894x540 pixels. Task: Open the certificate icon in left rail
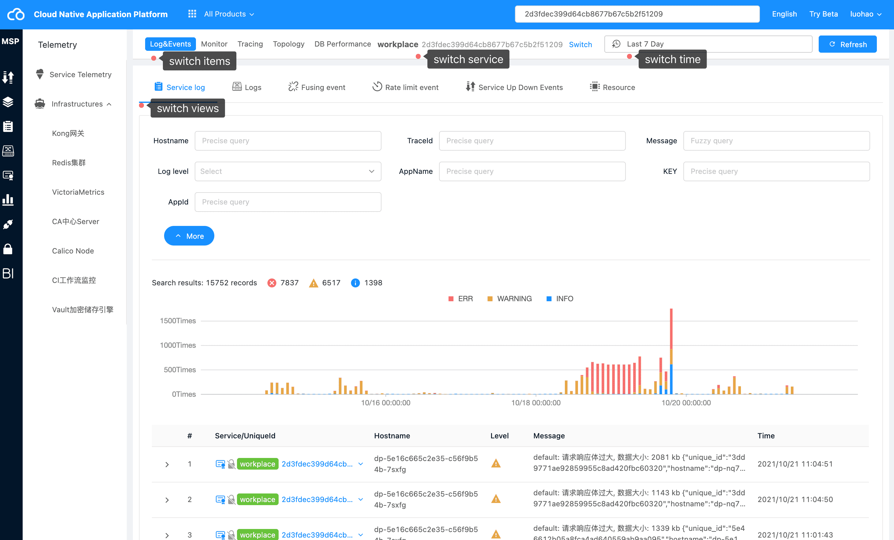pos(8,175)
